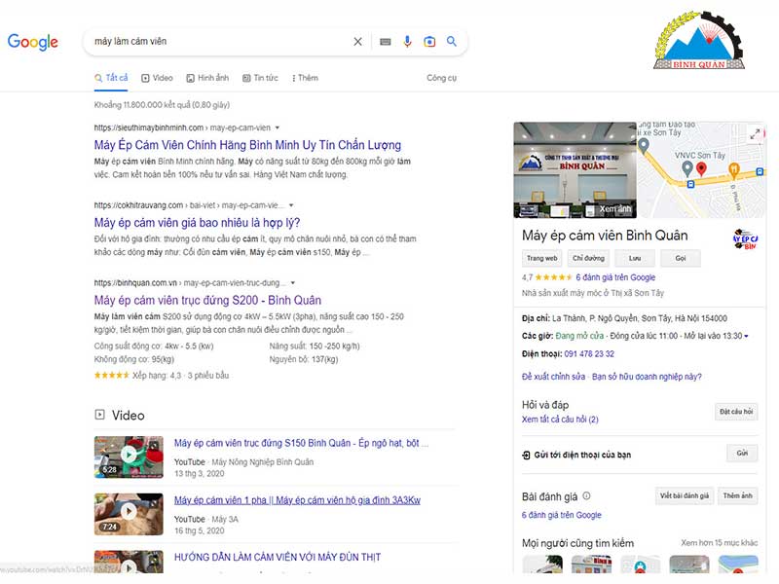Click the Gọi button

(x=681, y=258)
